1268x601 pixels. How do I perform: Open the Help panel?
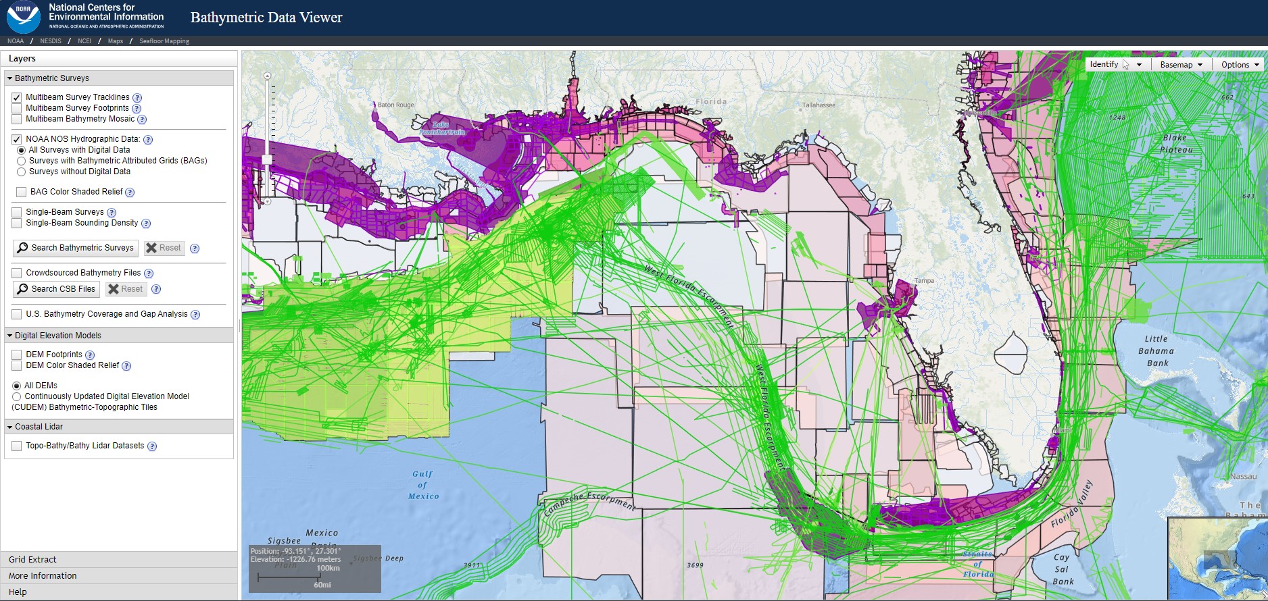(x=119, y=592)
